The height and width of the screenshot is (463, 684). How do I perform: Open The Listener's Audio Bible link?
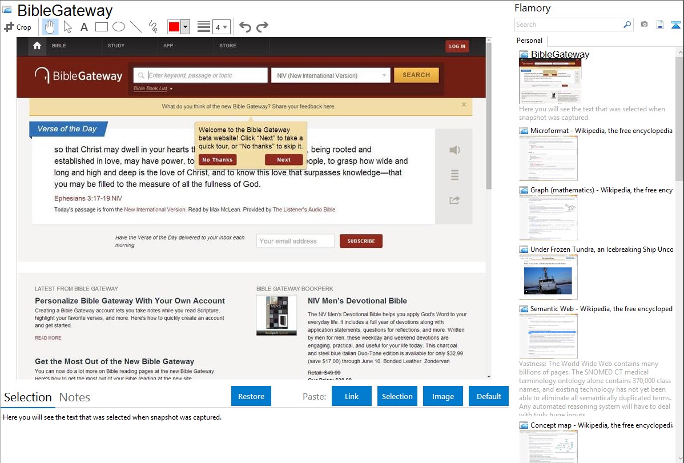tap(304, 210)
